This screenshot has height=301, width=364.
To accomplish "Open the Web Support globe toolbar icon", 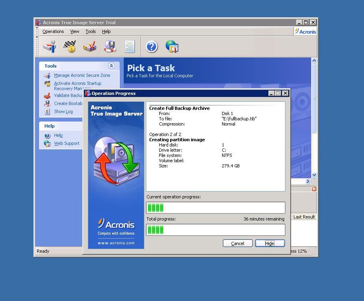I will click(x=172, y=47).
